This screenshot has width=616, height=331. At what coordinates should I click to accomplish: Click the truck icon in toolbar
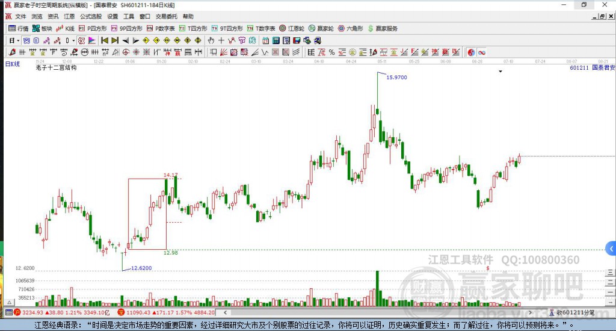tap(317, 40)
